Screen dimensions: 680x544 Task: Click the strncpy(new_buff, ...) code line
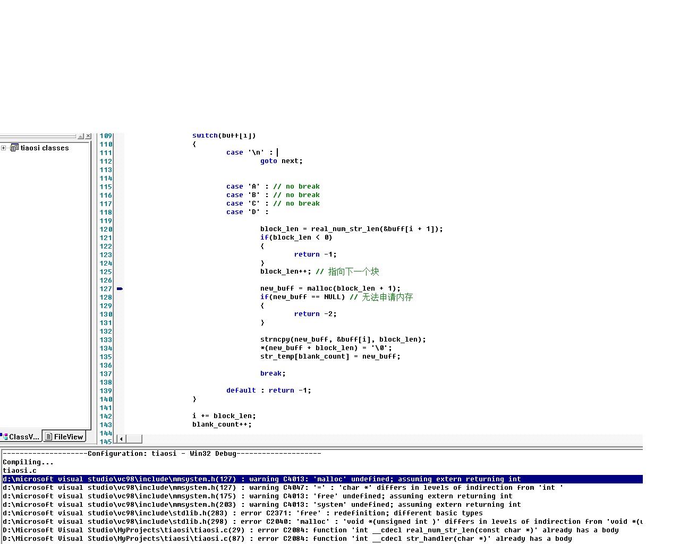(343, 339)
